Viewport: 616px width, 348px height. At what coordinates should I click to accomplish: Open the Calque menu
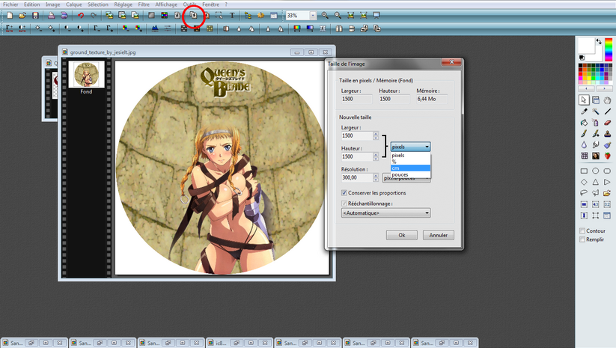(x=74, y=4)
